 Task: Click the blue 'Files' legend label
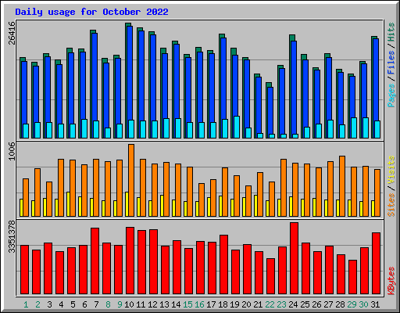point(391,62)
